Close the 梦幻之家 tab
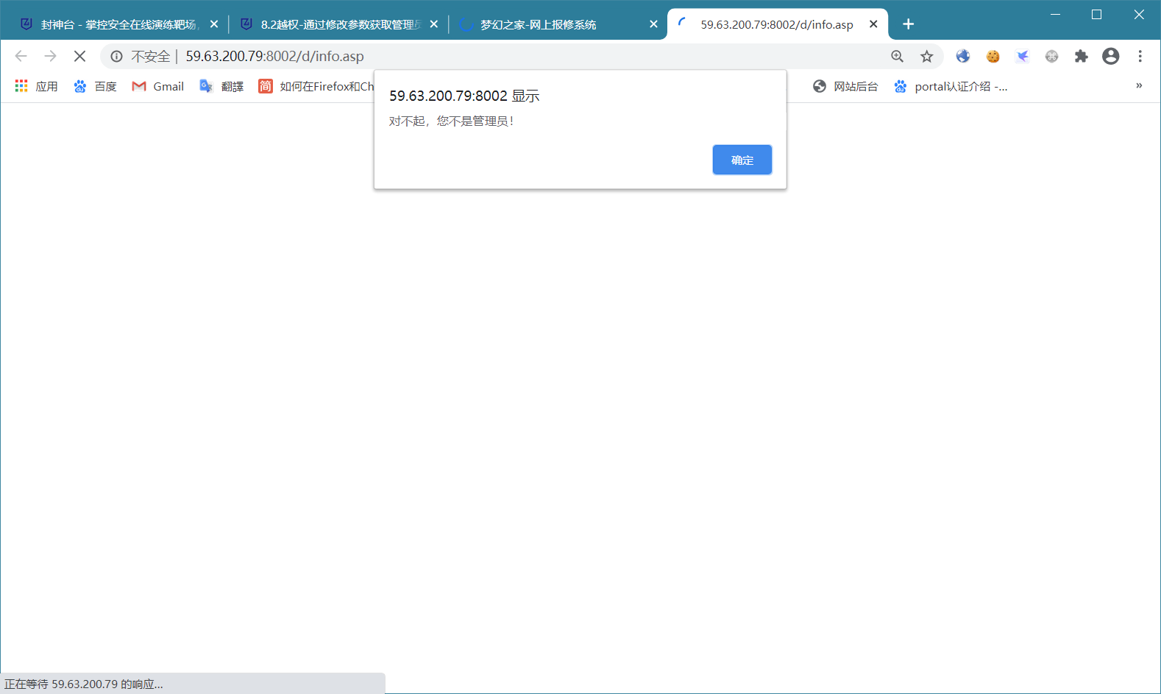Image resolution: width=1161 pixels, height=694 pixels. (653, 24)
